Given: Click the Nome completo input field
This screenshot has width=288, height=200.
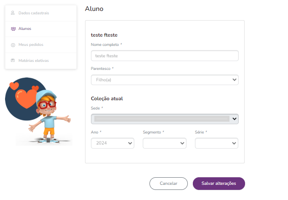Looking at the screenshot, I should click(x=165, y=56).
